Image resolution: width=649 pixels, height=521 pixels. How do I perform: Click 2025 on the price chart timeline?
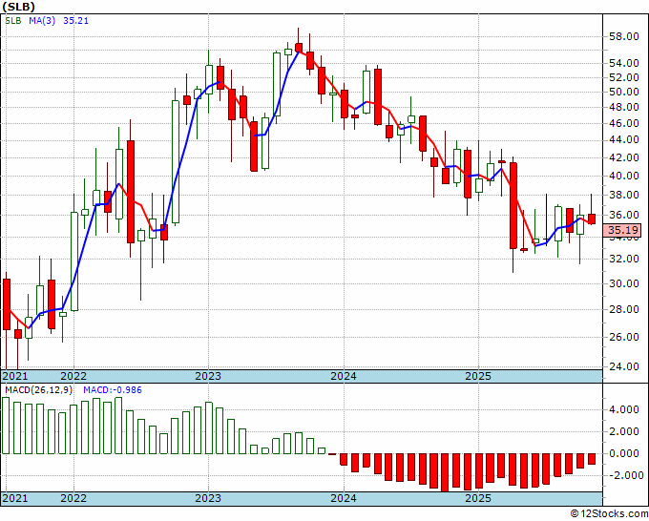[478, 376]
